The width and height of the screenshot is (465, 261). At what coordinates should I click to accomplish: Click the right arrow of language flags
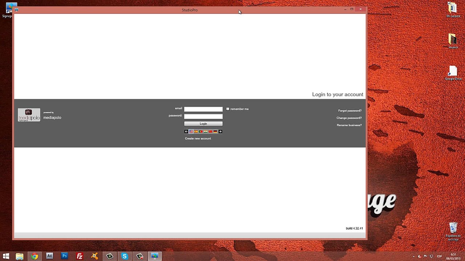pyautogui.click(x=220, y=132)
